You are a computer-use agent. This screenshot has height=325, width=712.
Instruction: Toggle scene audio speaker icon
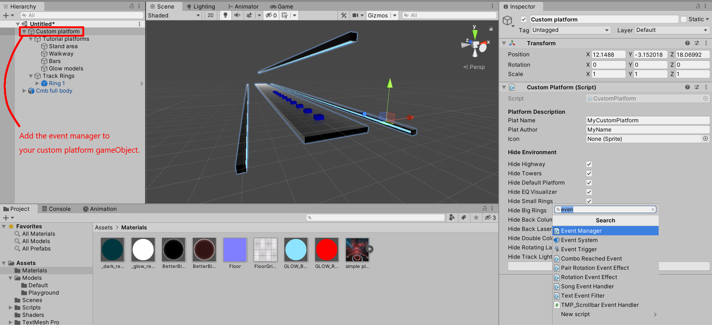click(237, 15)
